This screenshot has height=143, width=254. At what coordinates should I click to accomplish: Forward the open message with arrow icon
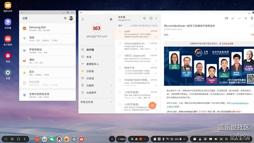point(245,18)
